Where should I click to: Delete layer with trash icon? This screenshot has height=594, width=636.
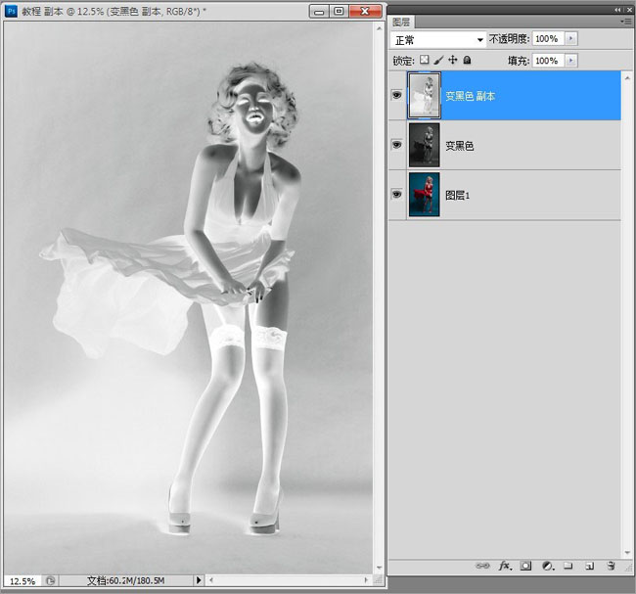point(611,566)
